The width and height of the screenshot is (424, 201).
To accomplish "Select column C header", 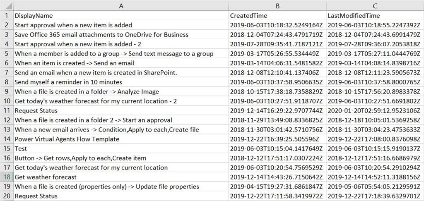I will [375, 6].
